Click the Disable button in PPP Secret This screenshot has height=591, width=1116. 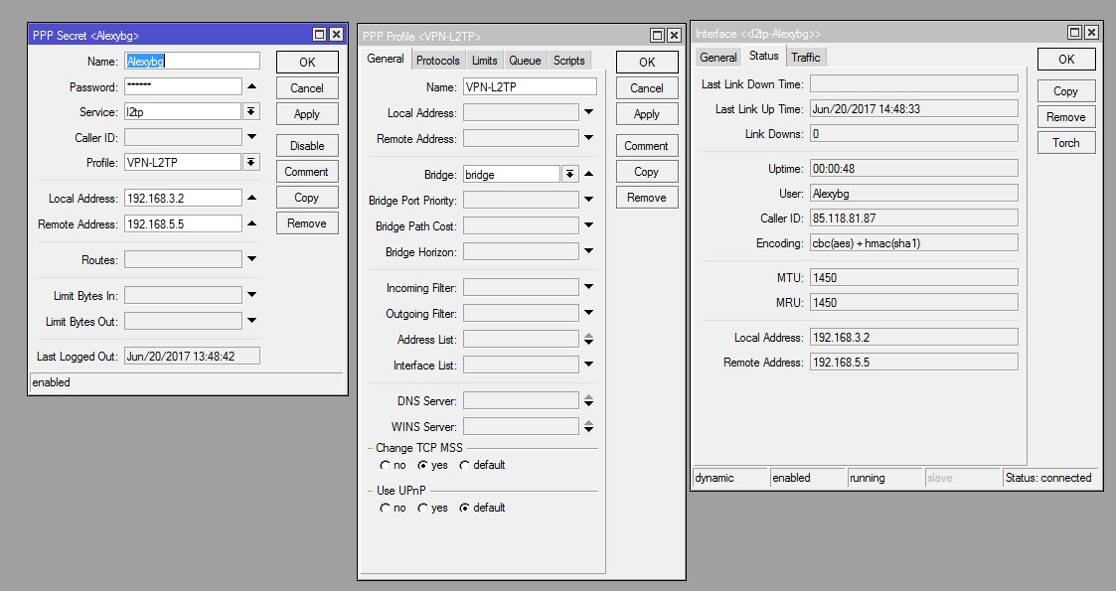coord(307,146)
